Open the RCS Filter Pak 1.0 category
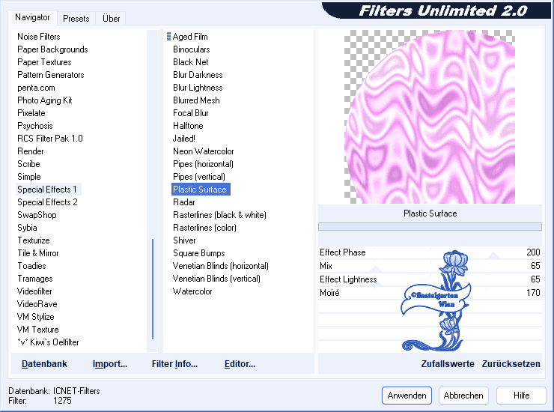 50,139
